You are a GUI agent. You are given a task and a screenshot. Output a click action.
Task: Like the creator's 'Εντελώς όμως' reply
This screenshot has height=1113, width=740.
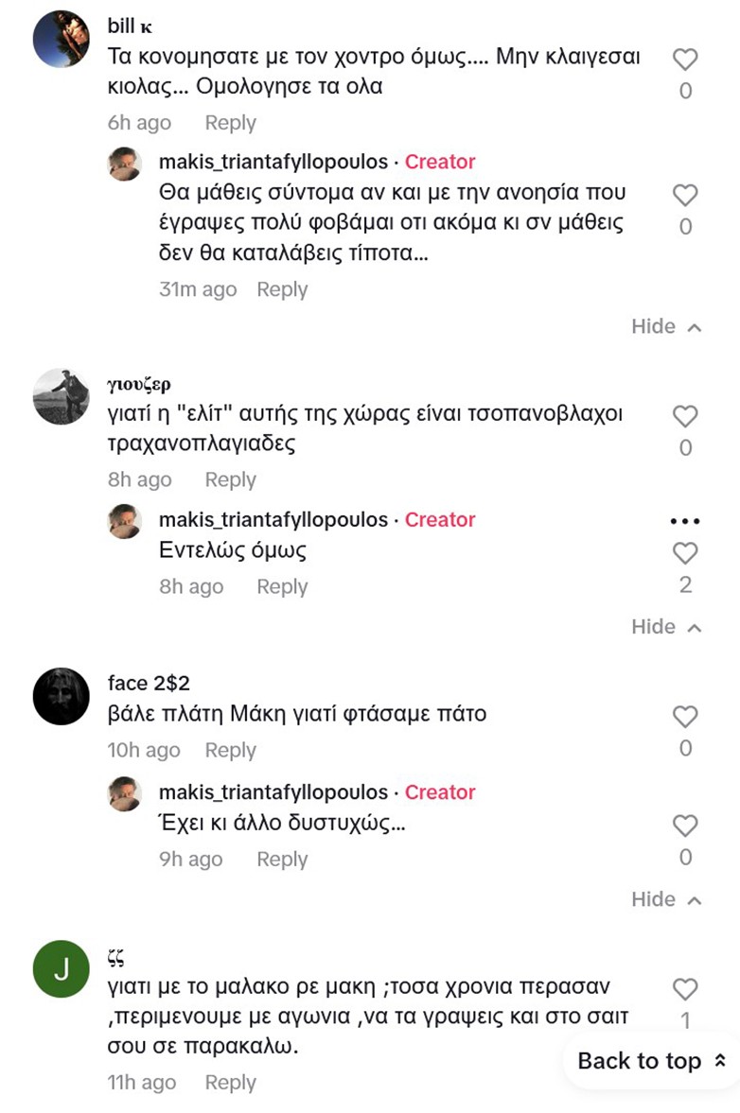point(685,553)
